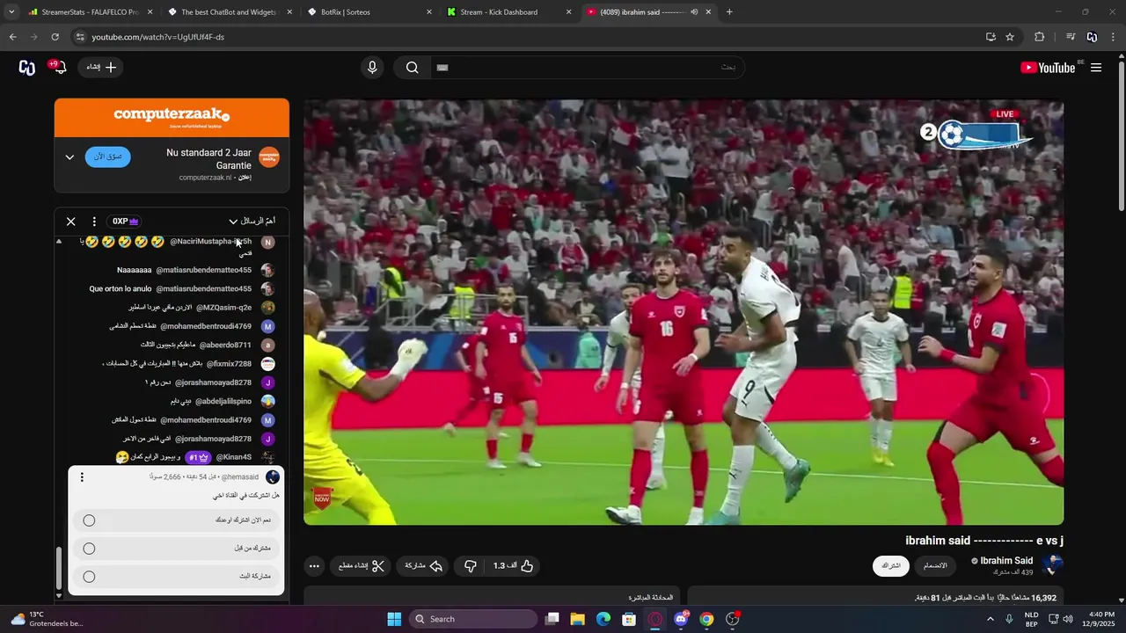
Task: Open poll card three-dot menu
Action: coord(82,477)
